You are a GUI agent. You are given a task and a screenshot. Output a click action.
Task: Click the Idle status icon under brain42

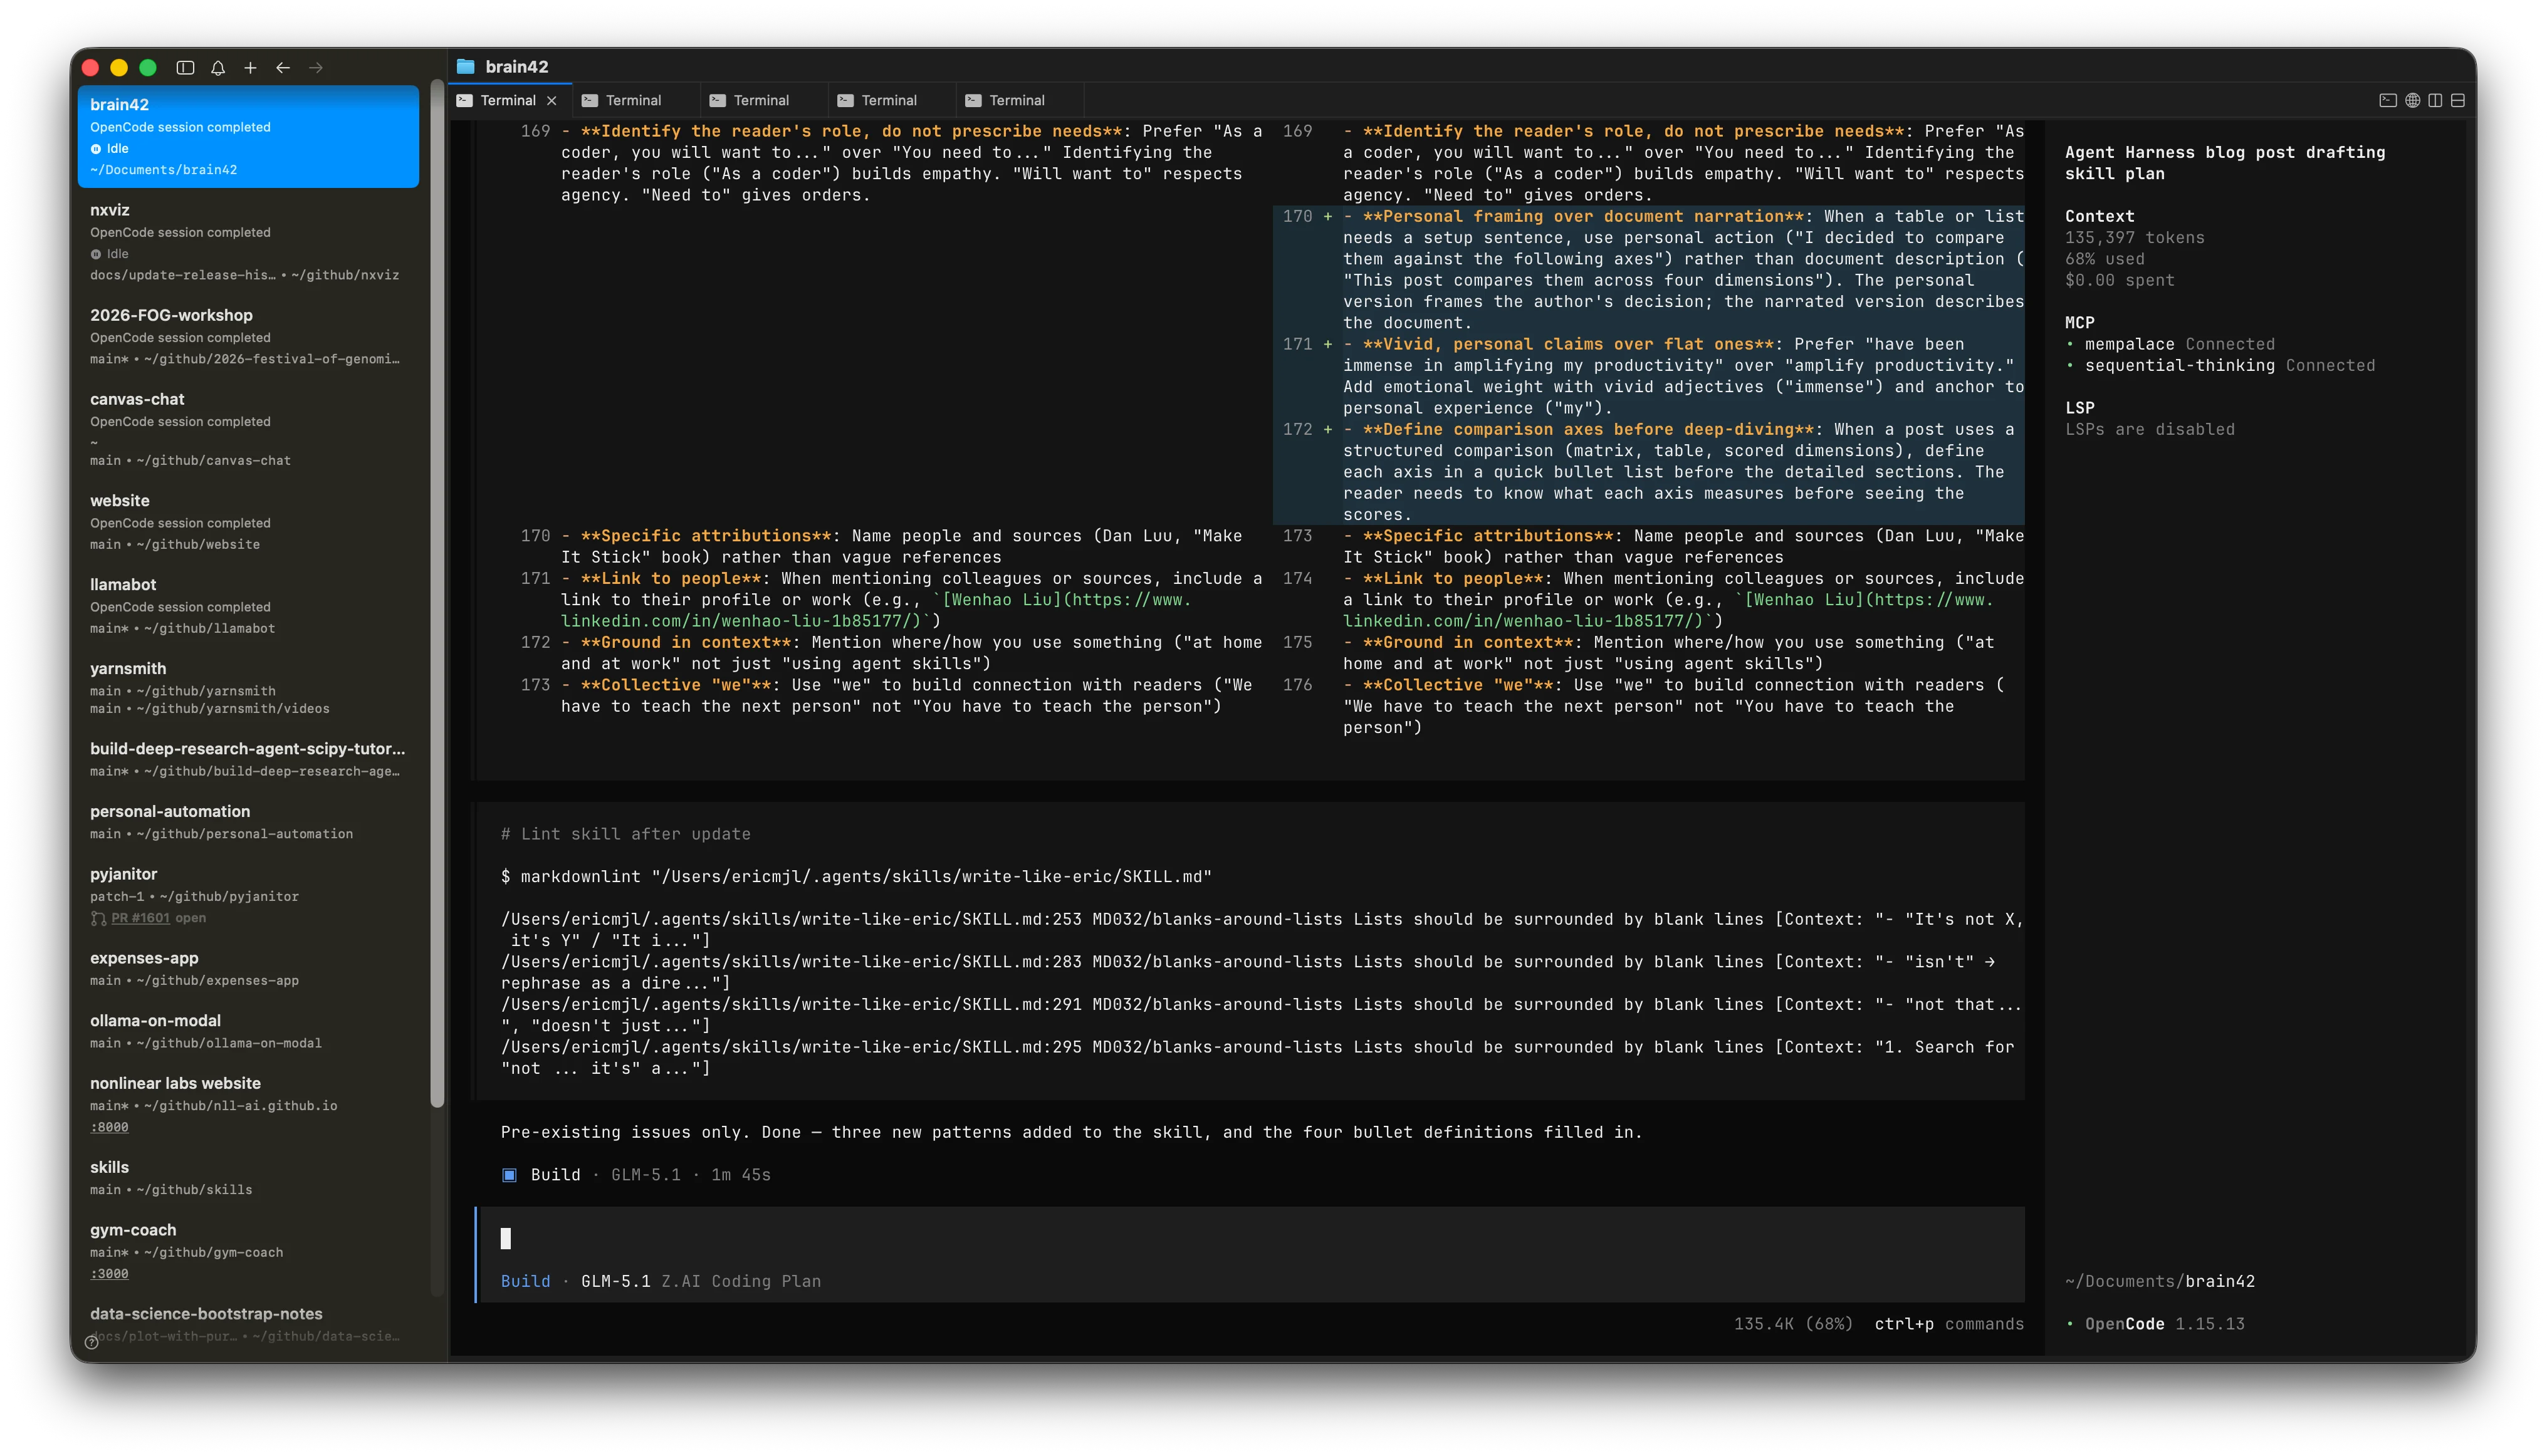(x=96, y=149)
